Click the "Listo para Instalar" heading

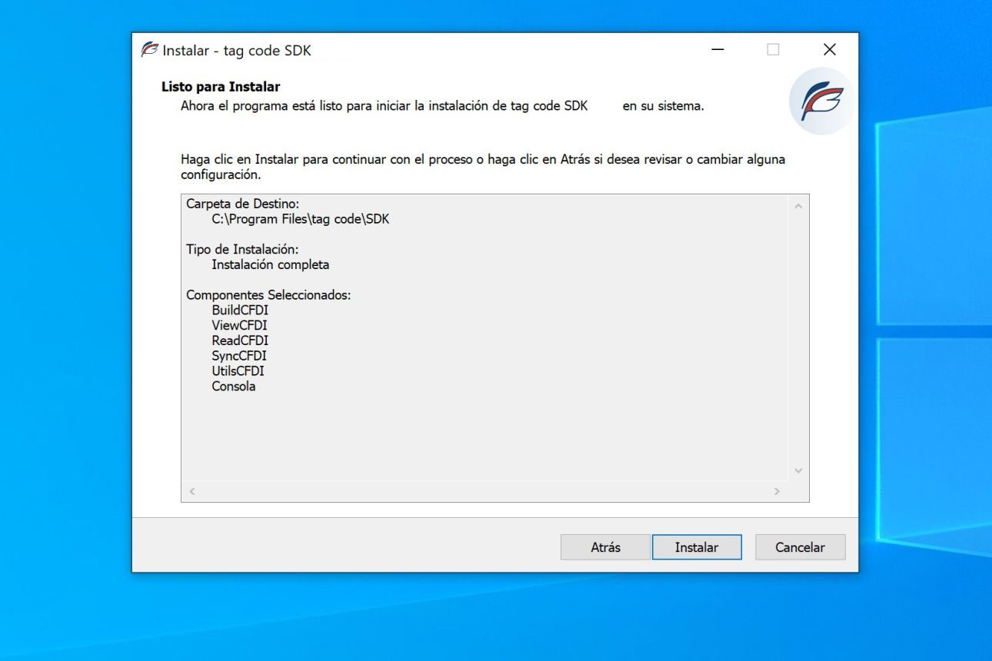click(221, 87)
